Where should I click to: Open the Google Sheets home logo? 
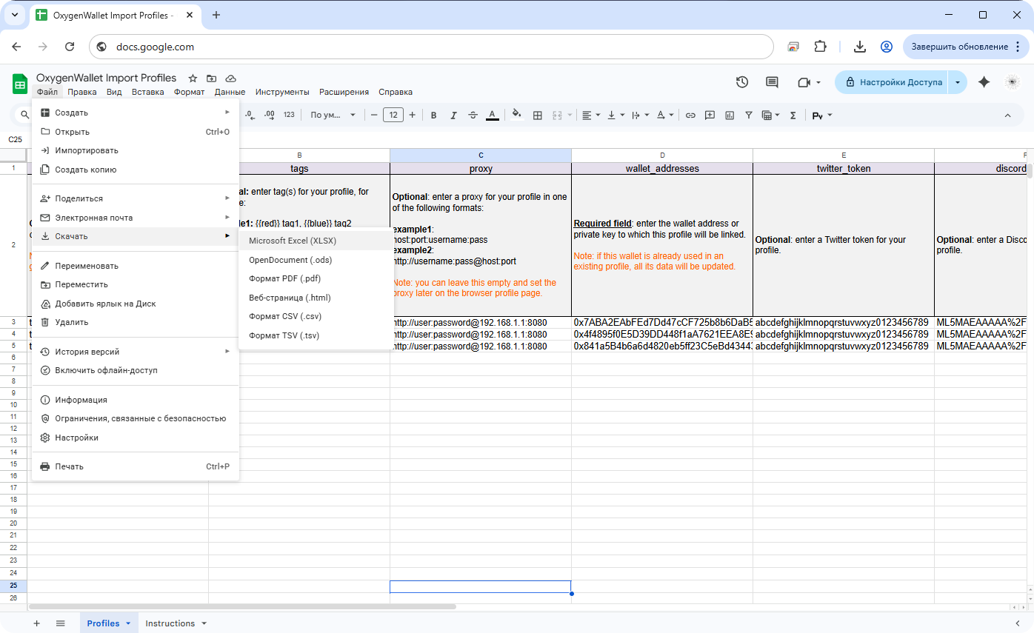tap(20, 84)
